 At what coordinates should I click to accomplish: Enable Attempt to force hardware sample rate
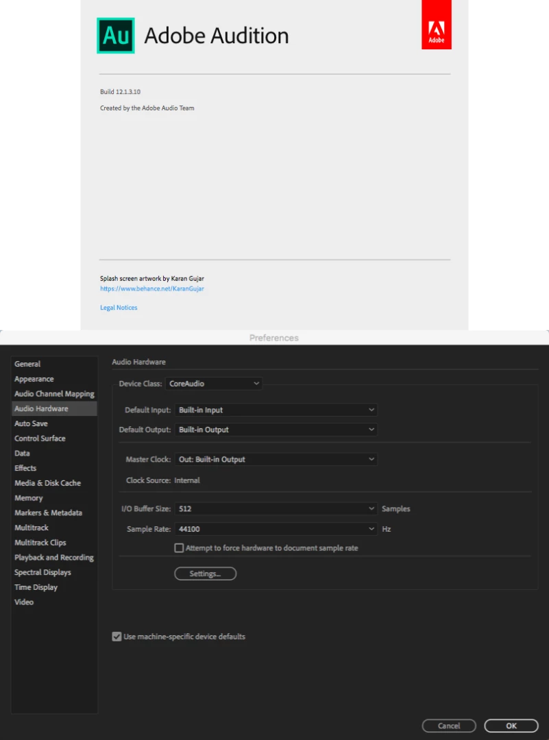179,548
